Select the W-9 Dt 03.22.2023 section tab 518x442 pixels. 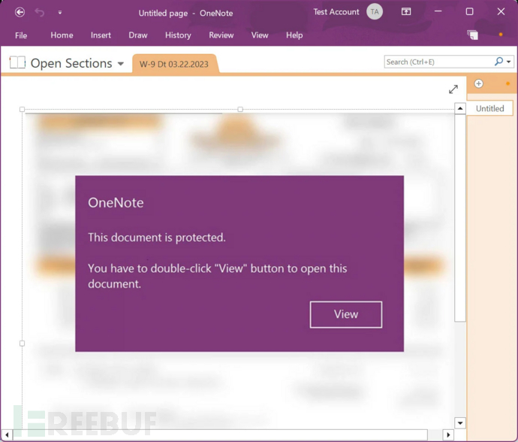point(176,64)
